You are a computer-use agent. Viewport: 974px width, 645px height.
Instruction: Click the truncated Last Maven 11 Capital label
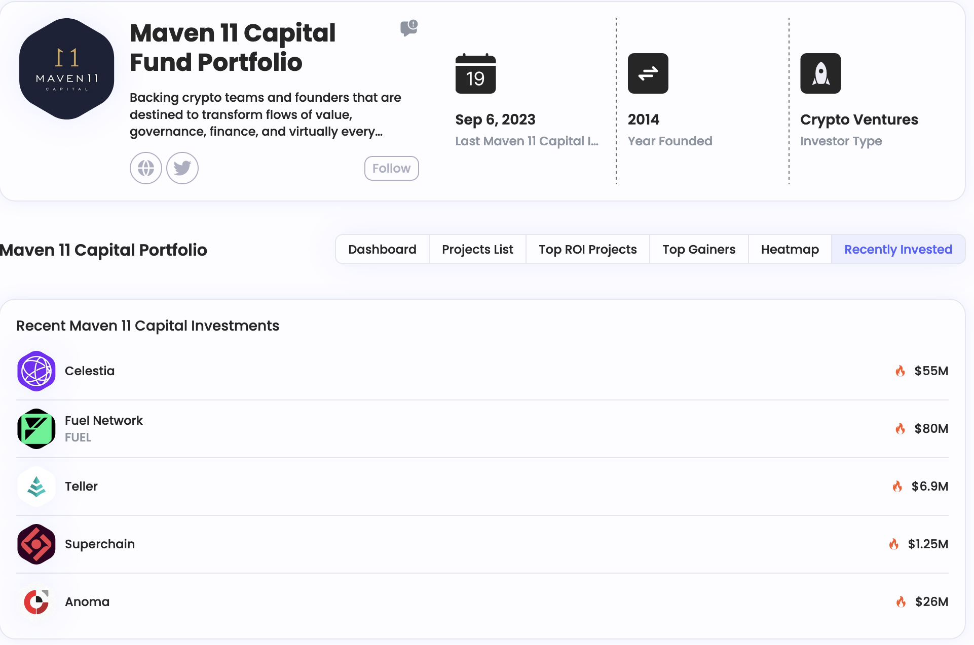(527, 141)
